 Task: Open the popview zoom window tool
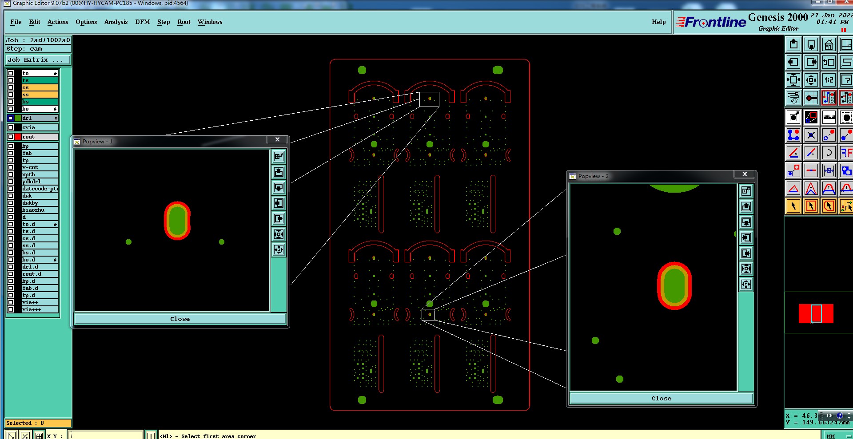(811, 117)
